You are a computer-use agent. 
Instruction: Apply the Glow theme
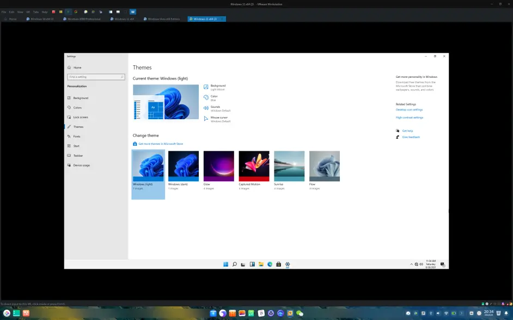tap(219, 166)
